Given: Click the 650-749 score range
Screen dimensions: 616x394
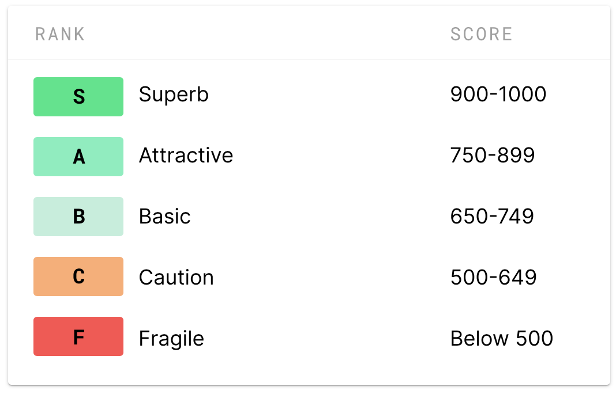Looking at the screenshot, I should (492, 216).
